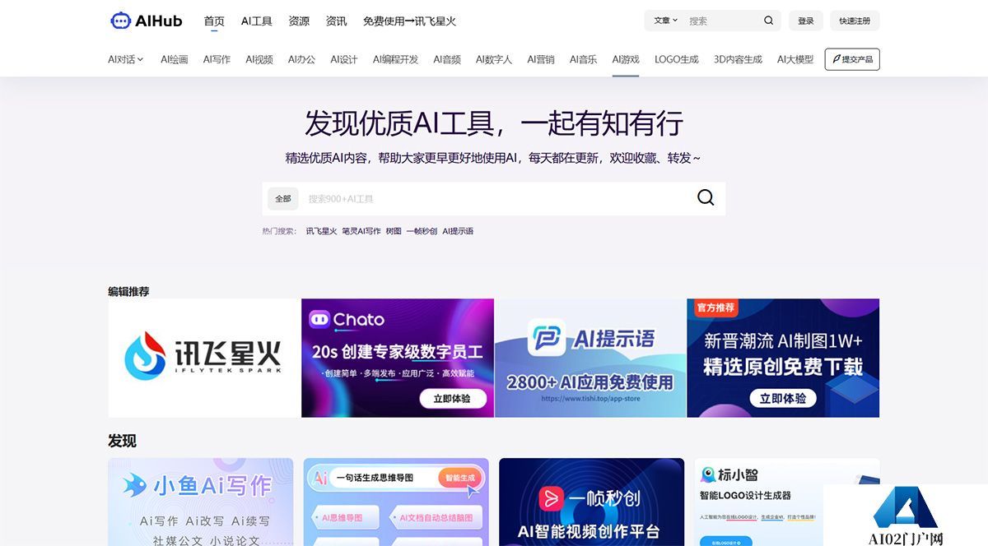
Task: Open the 一帧秒创 video platform card
Action: (x=591, y=502)
